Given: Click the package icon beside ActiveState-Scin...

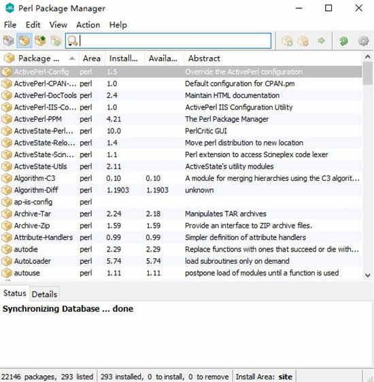Looking at the screenshot, I should coord(7,155).
